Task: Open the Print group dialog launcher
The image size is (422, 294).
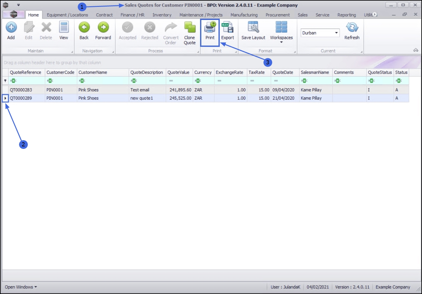Action: (236, 52)
